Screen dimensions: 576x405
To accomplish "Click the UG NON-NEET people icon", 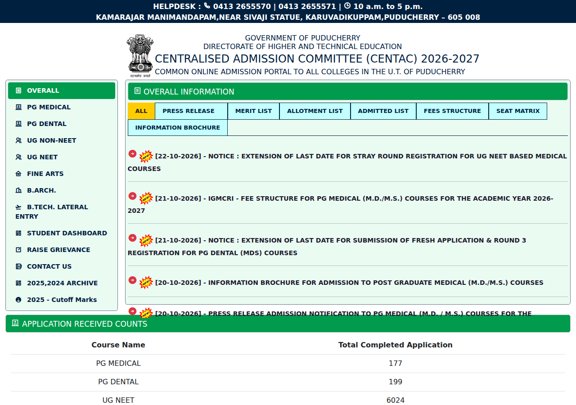I will tap(18, 140).
